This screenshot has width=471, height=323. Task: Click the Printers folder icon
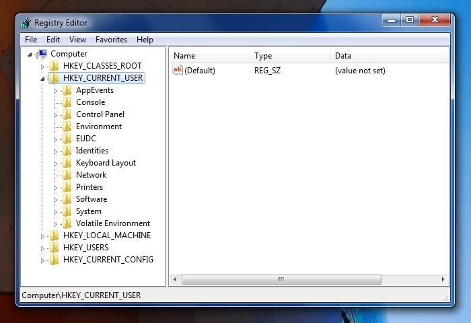coord(67,187)
